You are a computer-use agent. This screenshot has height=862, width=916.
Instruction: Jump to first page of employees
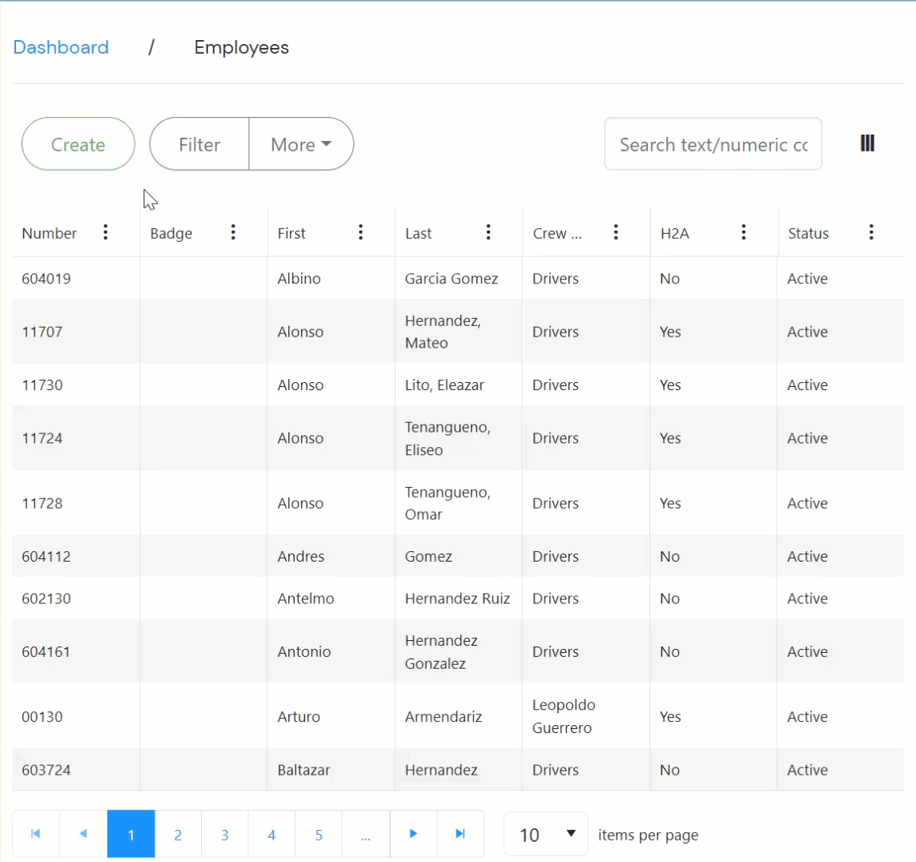36,834
